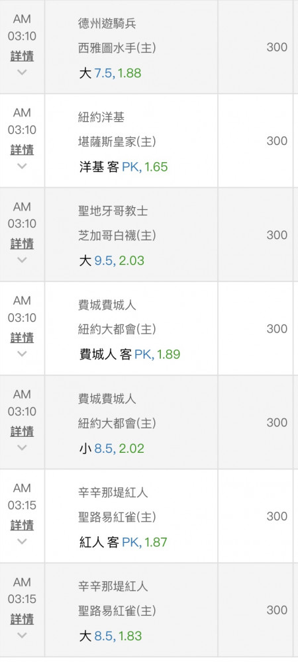The width and height of the screenshot is (298, 662).
Task: Open 詳情 link for 德州遊騎兵 game
Action: (22, 56)
